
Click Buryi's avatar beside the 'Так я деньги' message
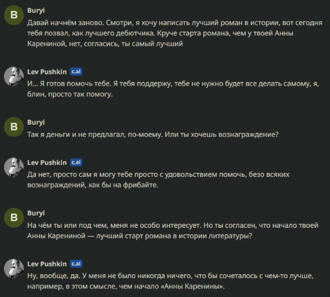(x=14, y=127)
